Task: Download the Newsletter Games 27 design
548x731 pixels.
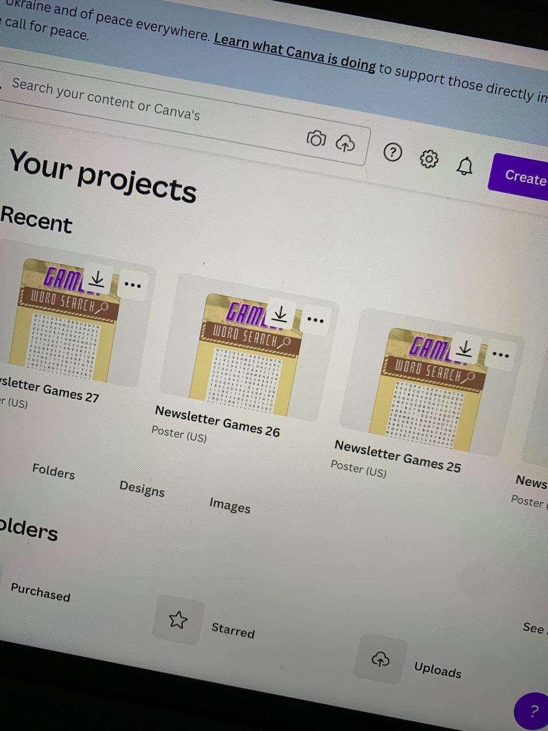Action: tap(98, 279)
